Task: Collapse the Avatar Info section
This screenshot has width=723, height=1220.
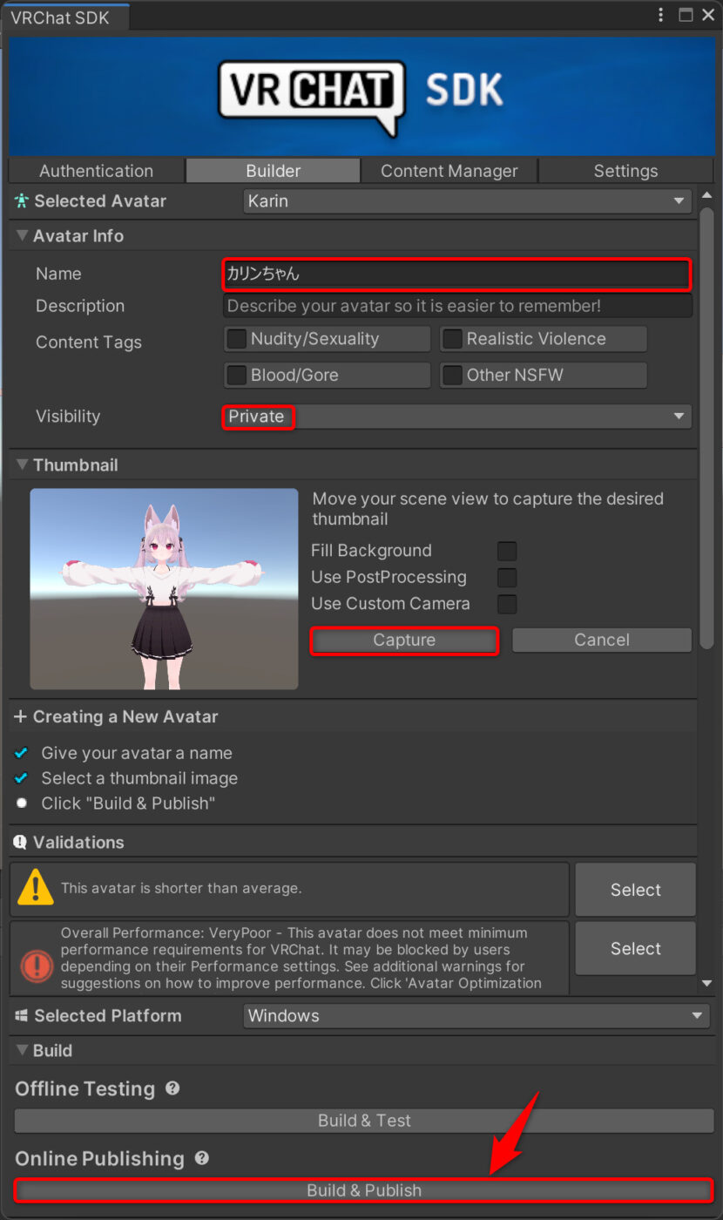Action: pyautogui.click(x=22, y=236)
